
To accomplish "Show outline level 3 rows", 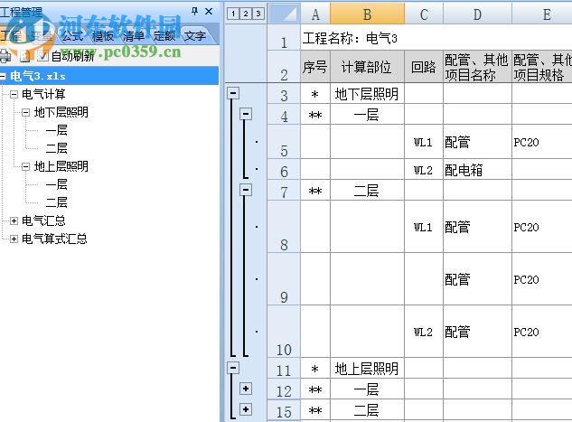I will 258,14.
